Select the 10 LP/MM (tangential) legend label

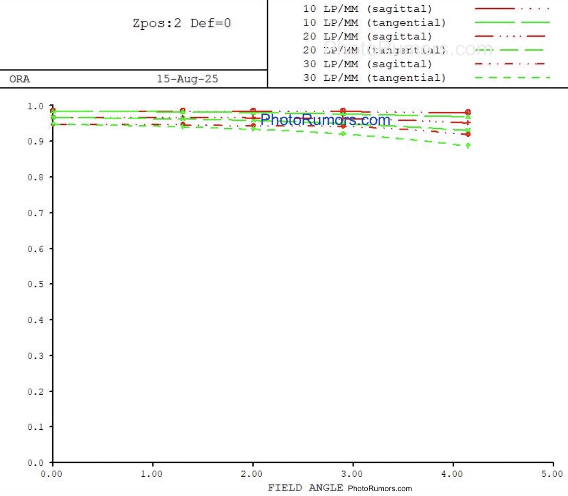pyautogui.click(x=374, y=23)
